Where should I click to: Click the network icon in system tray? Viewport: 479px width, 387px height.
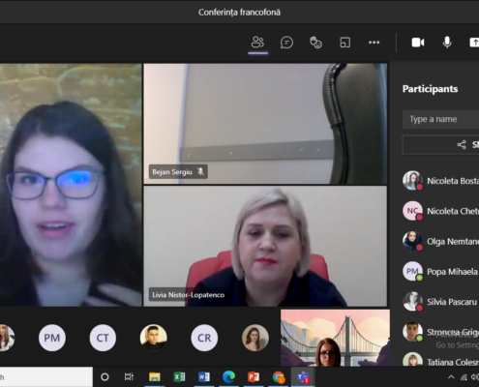click(464, 376)
